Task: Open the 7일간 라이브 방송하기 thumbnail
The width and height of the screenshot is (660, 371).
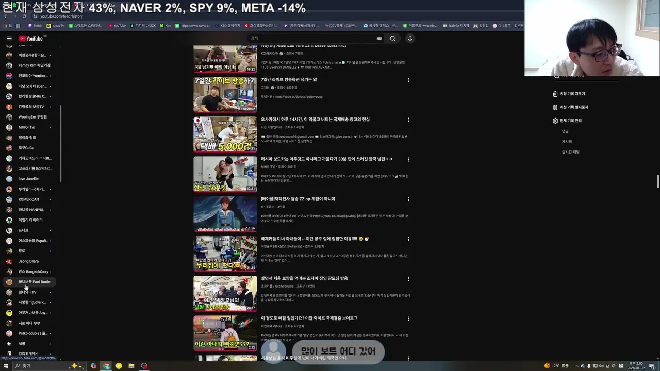Action: 225,94
